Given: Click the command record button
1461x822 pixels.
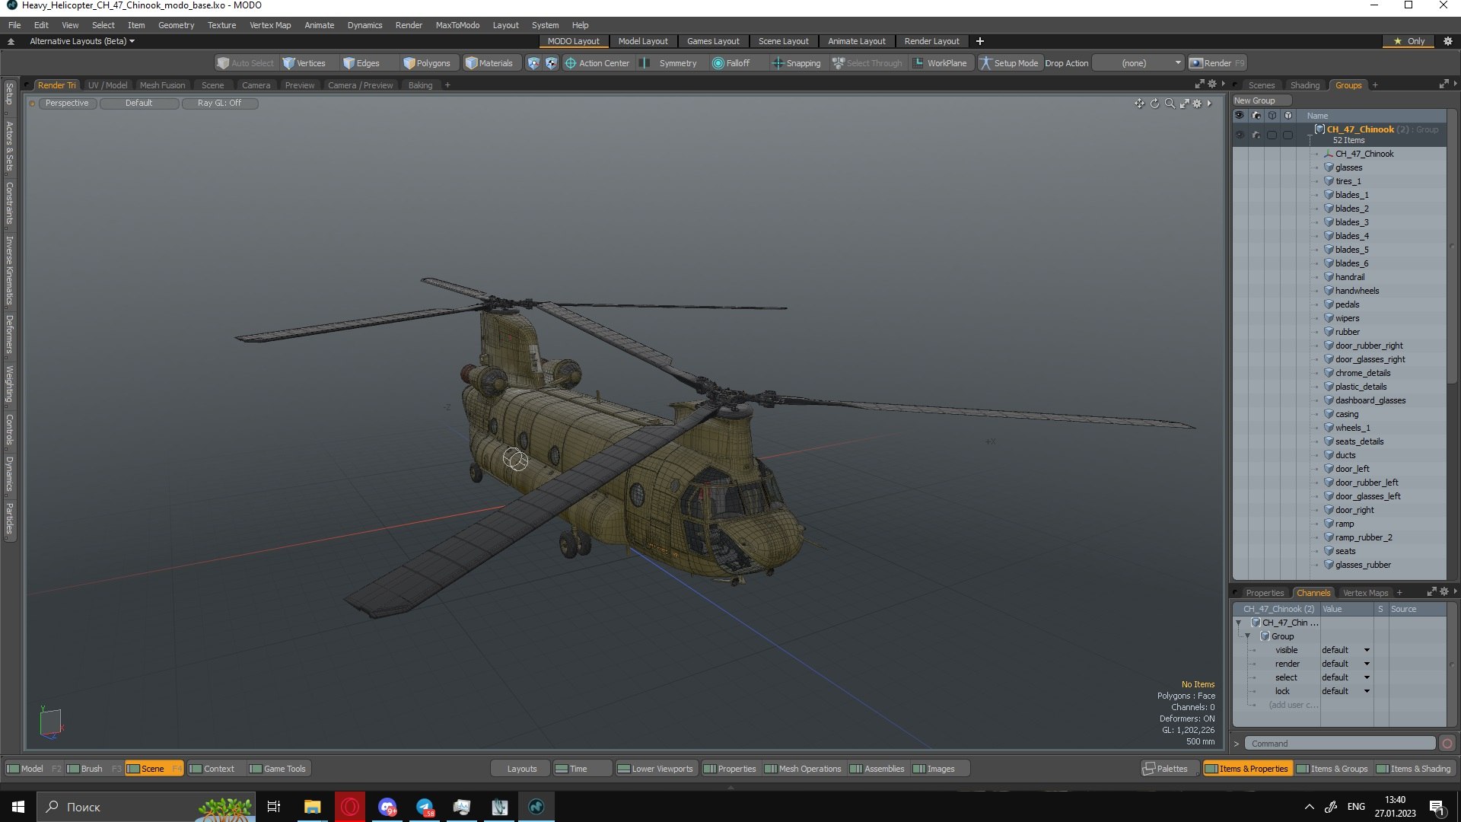Looking at the screenshot, I should point(1447,744).
